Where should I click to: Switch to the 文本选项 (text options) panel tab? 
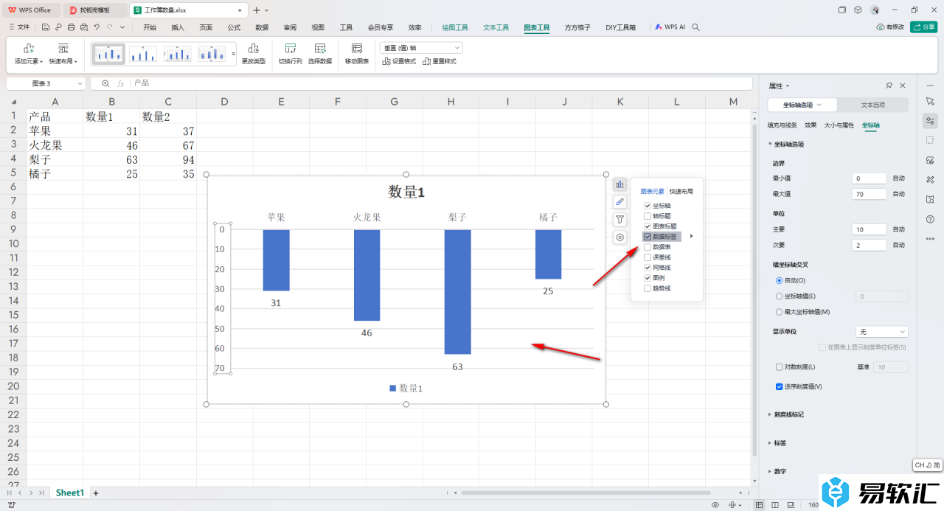click(x=873, y=105)
